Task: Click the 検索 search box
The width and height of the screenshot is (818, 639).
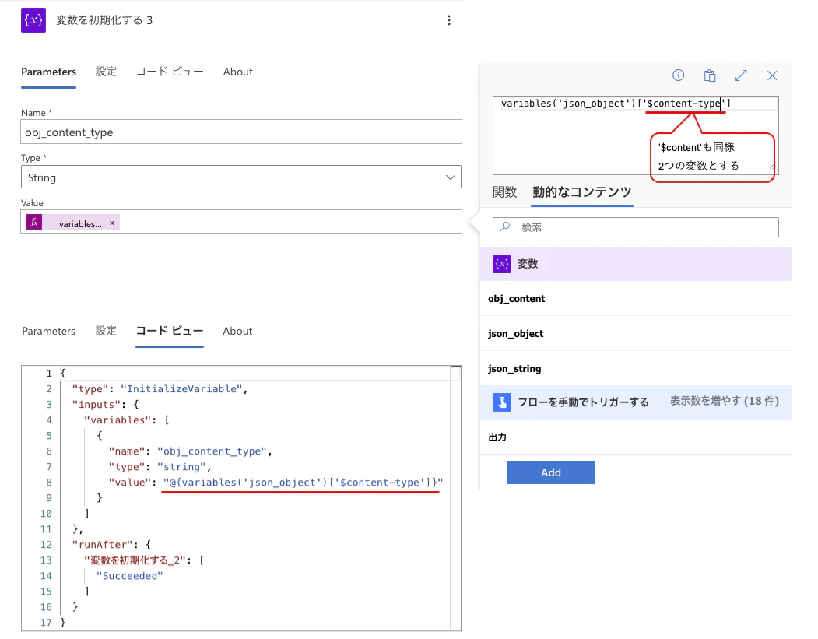Action: 635,227
